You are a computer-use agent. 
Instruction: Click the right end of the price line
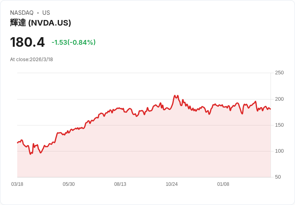coord(271,109)
